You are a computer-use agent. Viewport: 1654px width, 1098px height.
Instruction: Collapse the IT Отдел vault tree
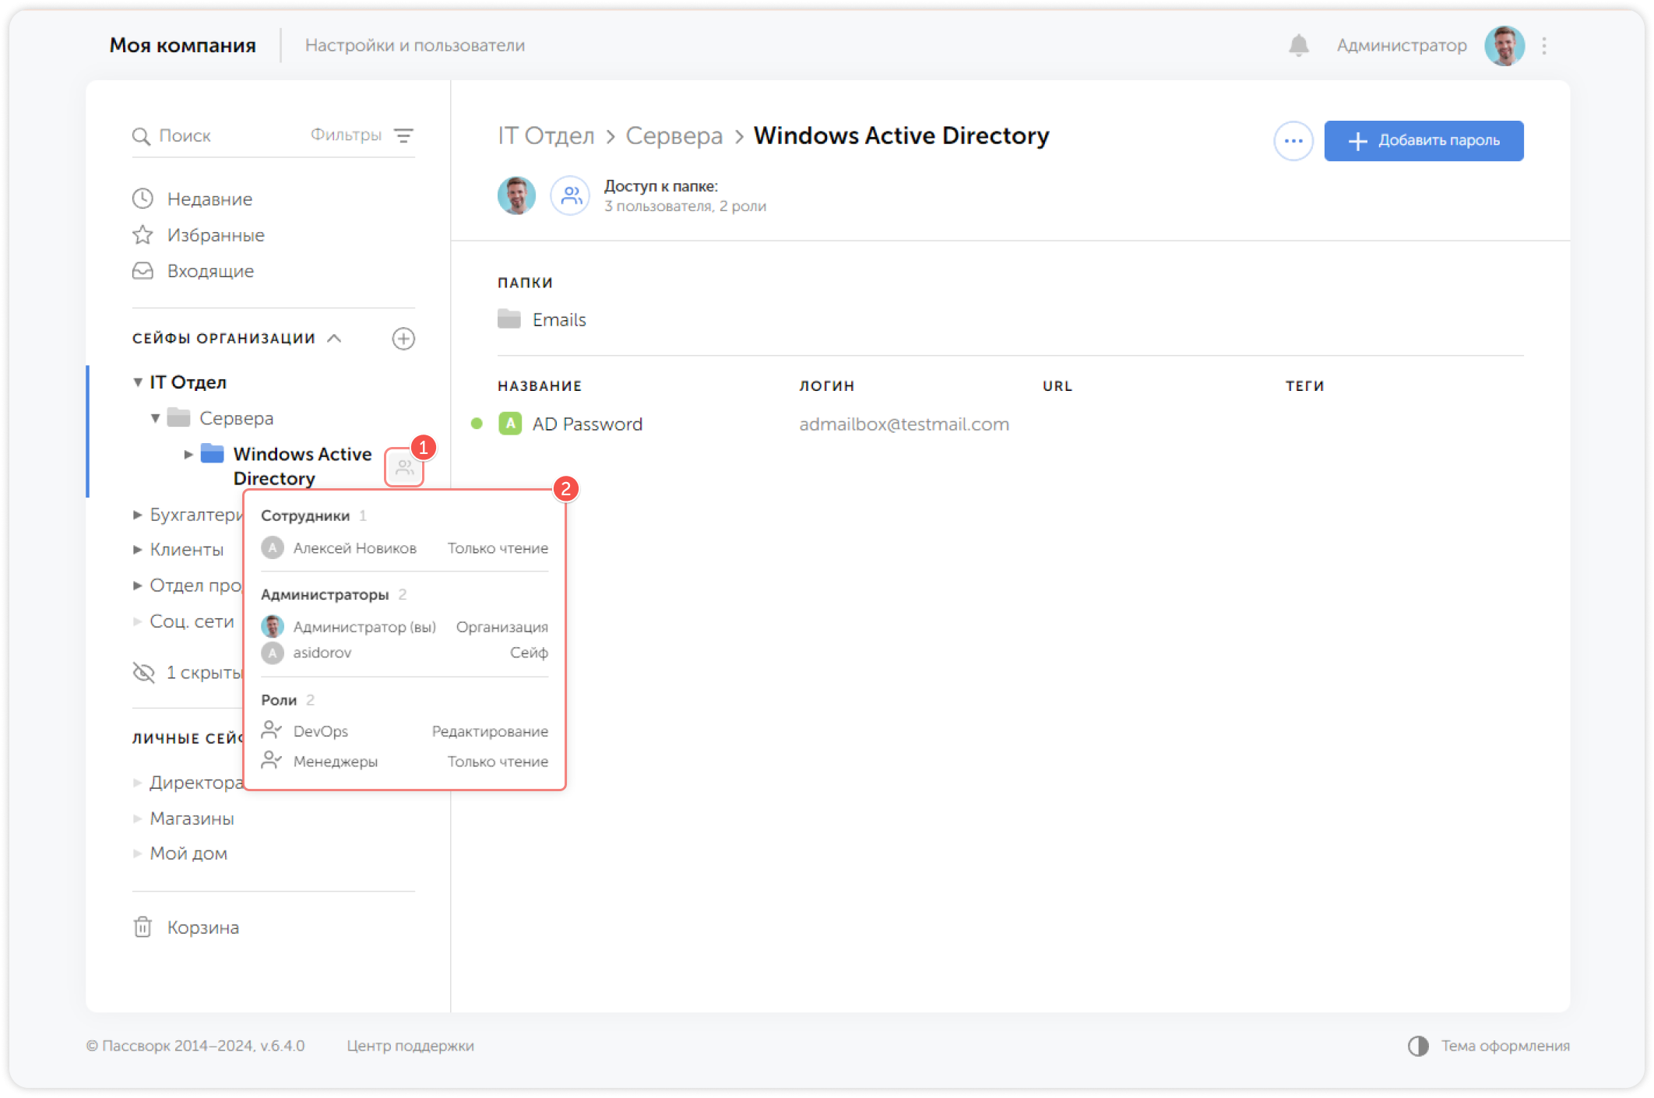click(x=138, y=382)
